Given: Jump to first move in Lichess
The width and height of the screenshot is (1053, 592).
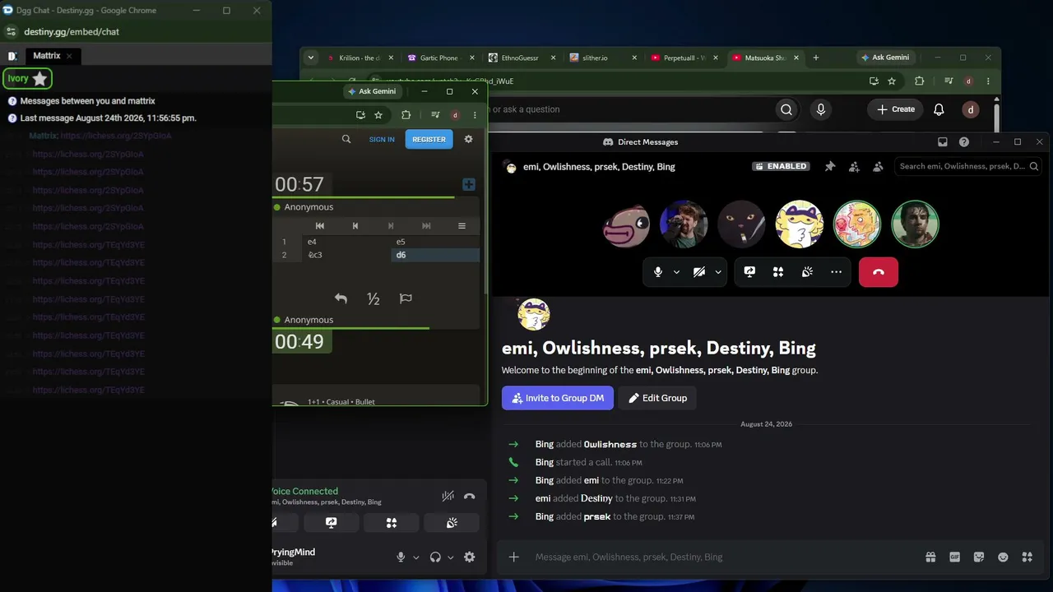Looking at the screenshot, I should click(320, 226).
